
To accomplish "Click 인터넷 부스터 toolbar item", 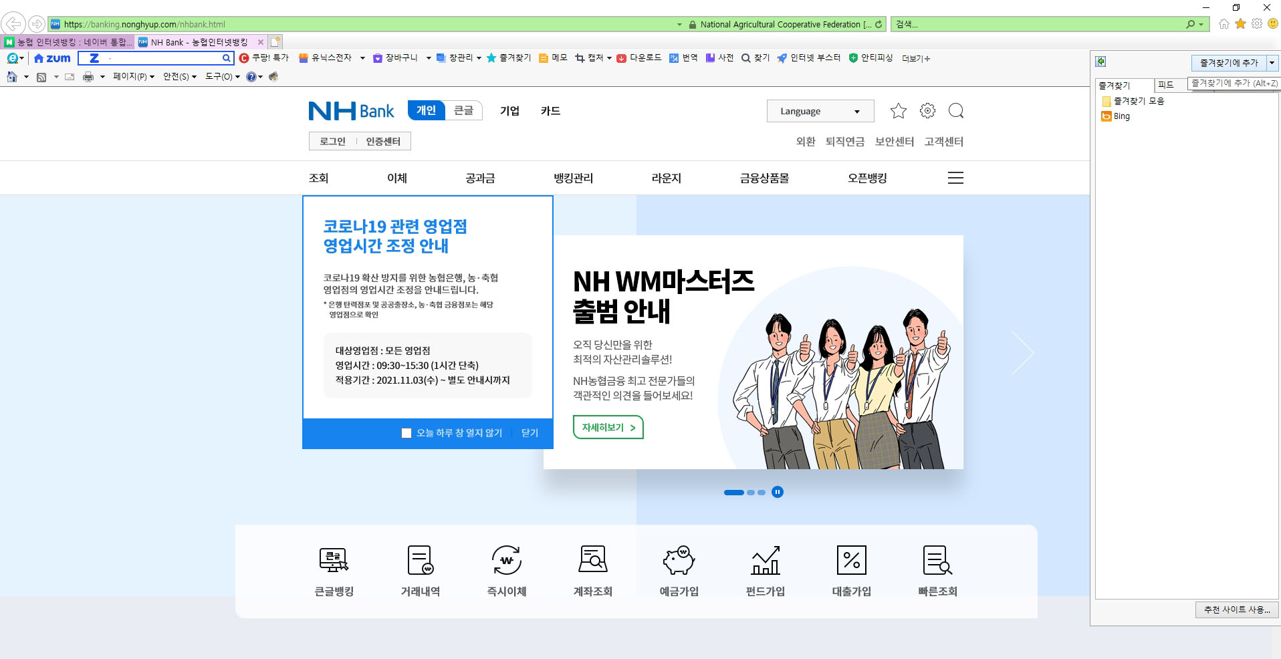I will click(x=808, y=58).
